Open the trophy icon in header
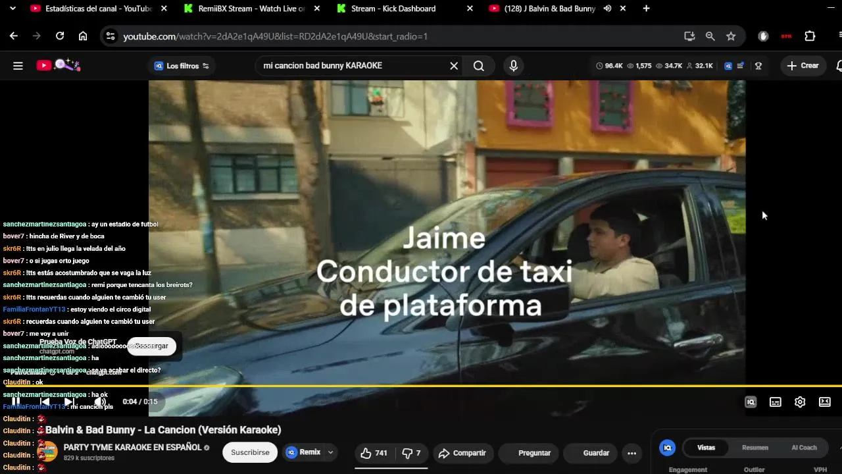This screenshot has width=842, height=474. [758, 66]
